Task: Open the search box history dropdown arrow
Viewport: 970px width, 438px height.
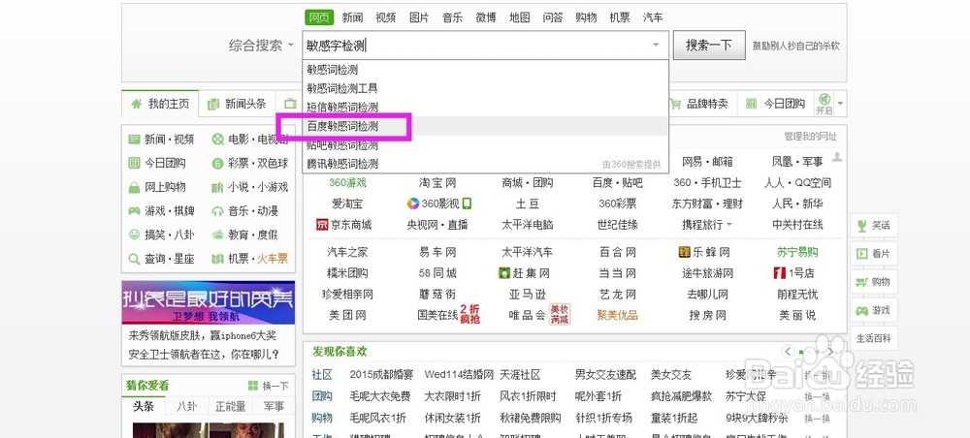Action: tap(656, 46)
